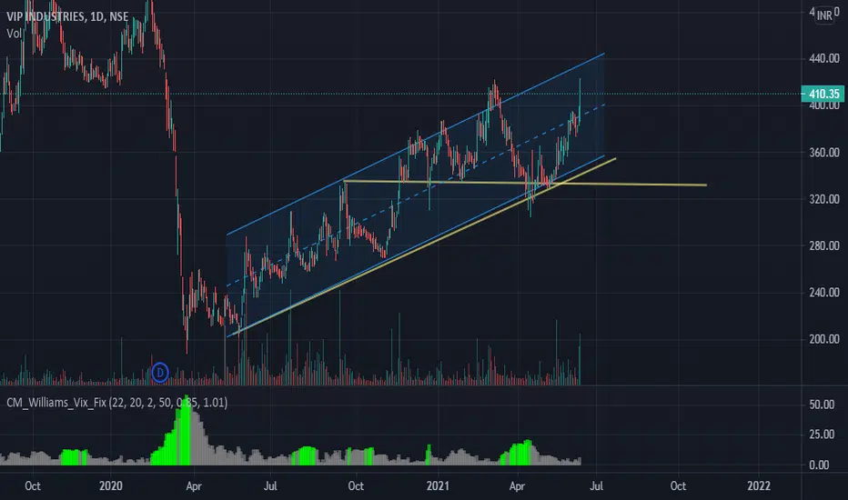The height and width of the screenshot is (500, 848).
Task: Click the 0.00 indicator scale value
Action: pyautogui.click(x=819, y=465)
